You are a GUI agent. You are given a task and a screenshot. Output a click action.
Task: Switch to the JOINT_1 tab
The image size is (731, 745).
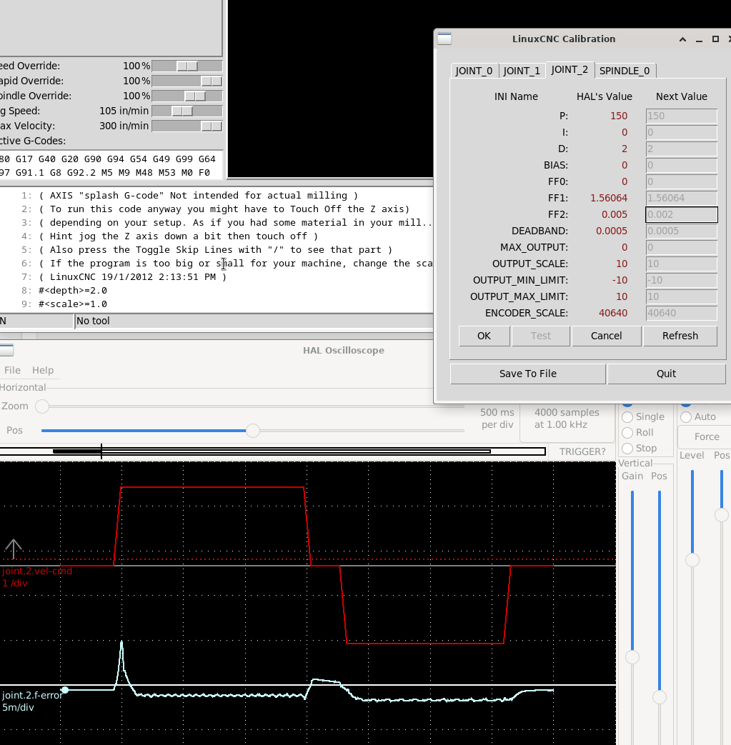522,71
